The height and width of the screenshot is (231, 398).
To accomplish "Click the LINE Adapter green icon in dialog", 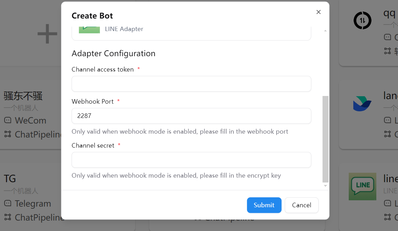I will pyautogui.click(x=89, y=29).
